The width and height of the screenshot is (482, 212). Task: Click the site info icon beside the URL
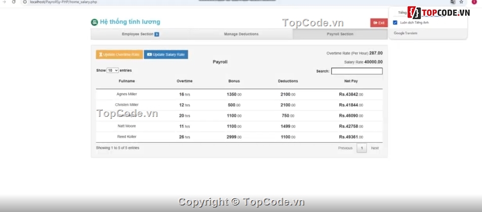coord(25,2)
